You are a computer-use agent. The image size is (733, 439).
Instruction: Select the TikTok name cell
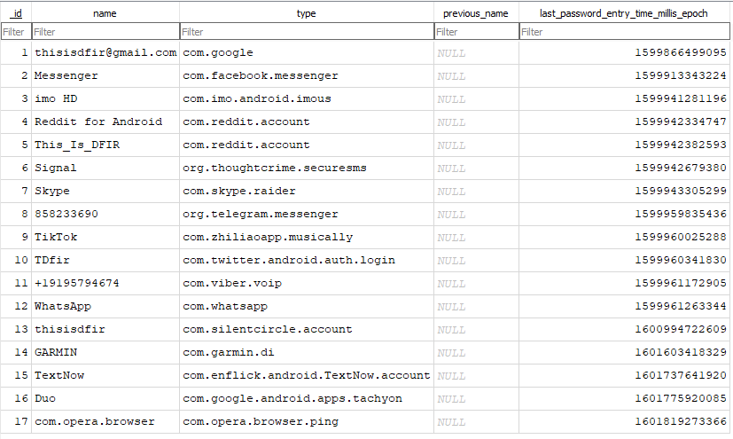point(105,237)
